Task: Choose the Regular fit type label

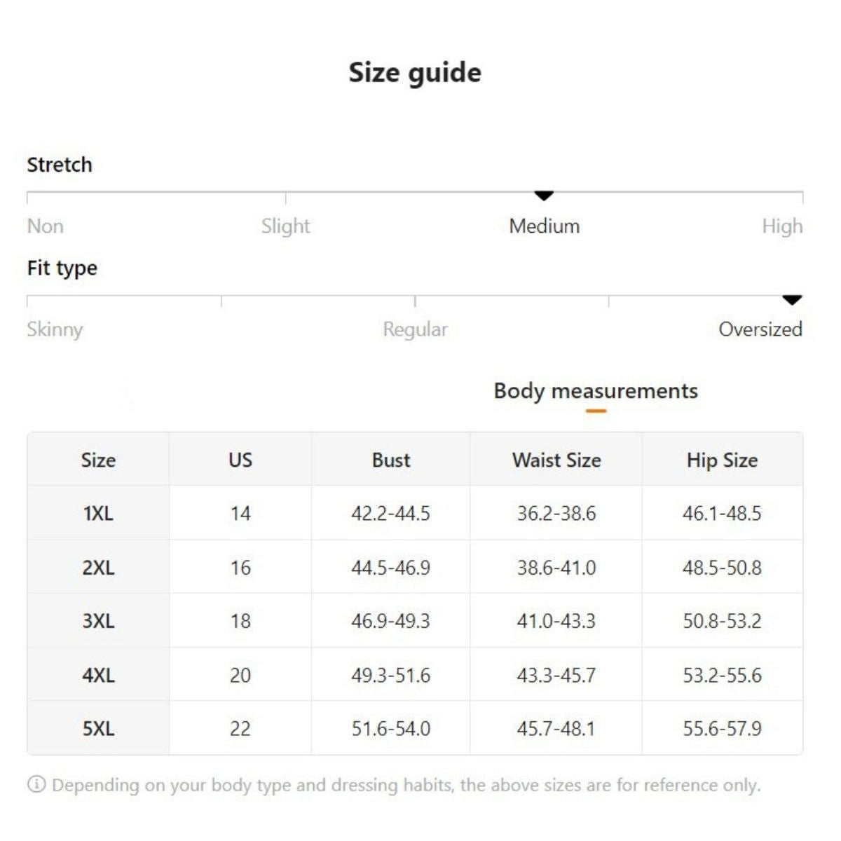Action: click(x=415, y=329)
